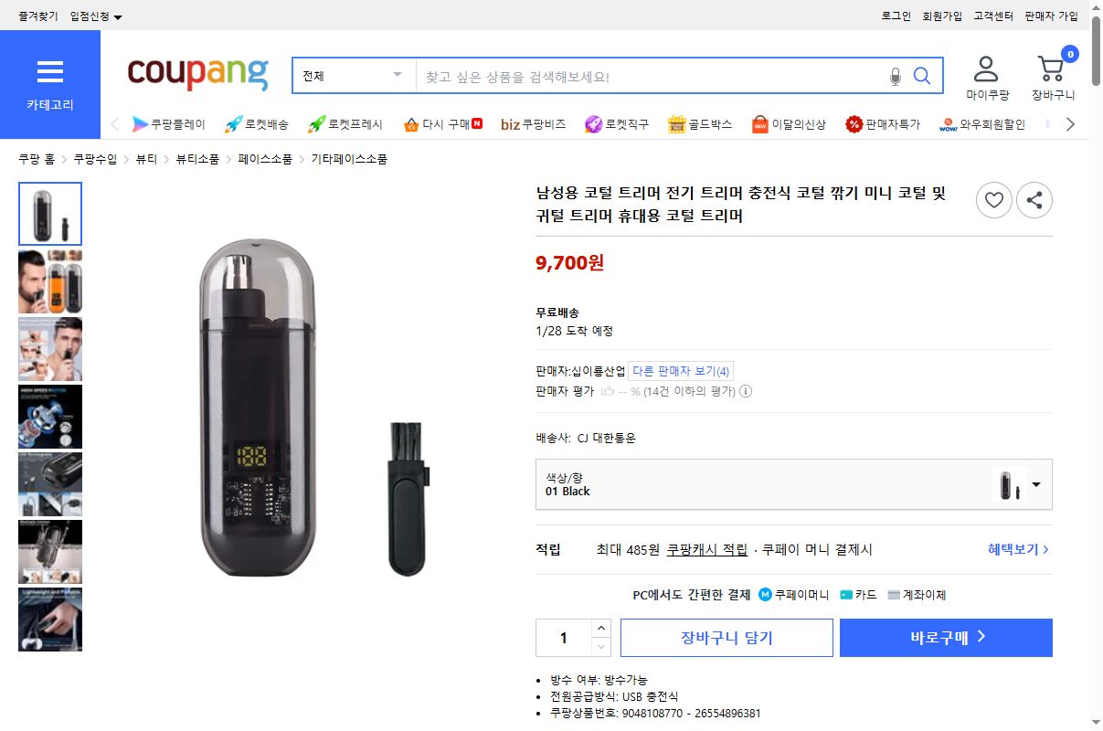
Task: Click the 바로구매 purchase button
Action: [946, 638]
